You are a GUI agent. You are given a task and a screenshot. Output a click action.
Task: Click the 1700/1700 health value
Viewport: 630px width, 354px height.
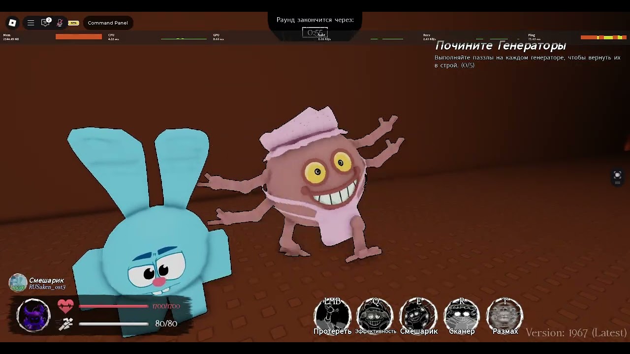(166, 306)
